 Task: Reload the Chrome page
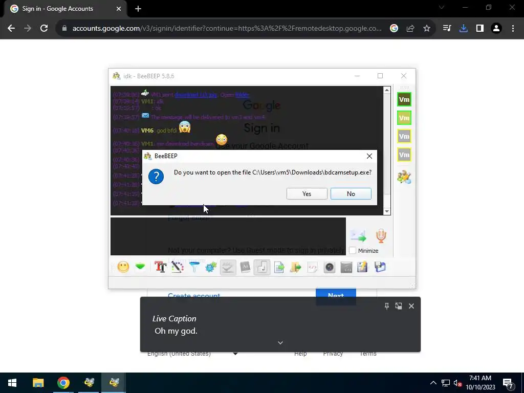pyautogui.click(x=44, y=29)
